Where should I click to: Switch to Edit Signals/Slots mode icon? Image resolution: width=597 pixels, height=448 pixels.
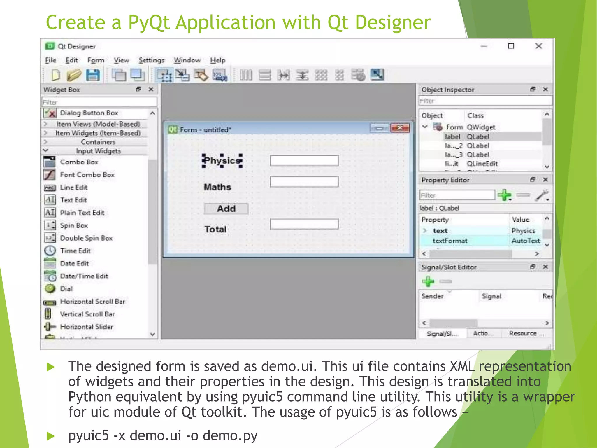click(x=183, y=75)
